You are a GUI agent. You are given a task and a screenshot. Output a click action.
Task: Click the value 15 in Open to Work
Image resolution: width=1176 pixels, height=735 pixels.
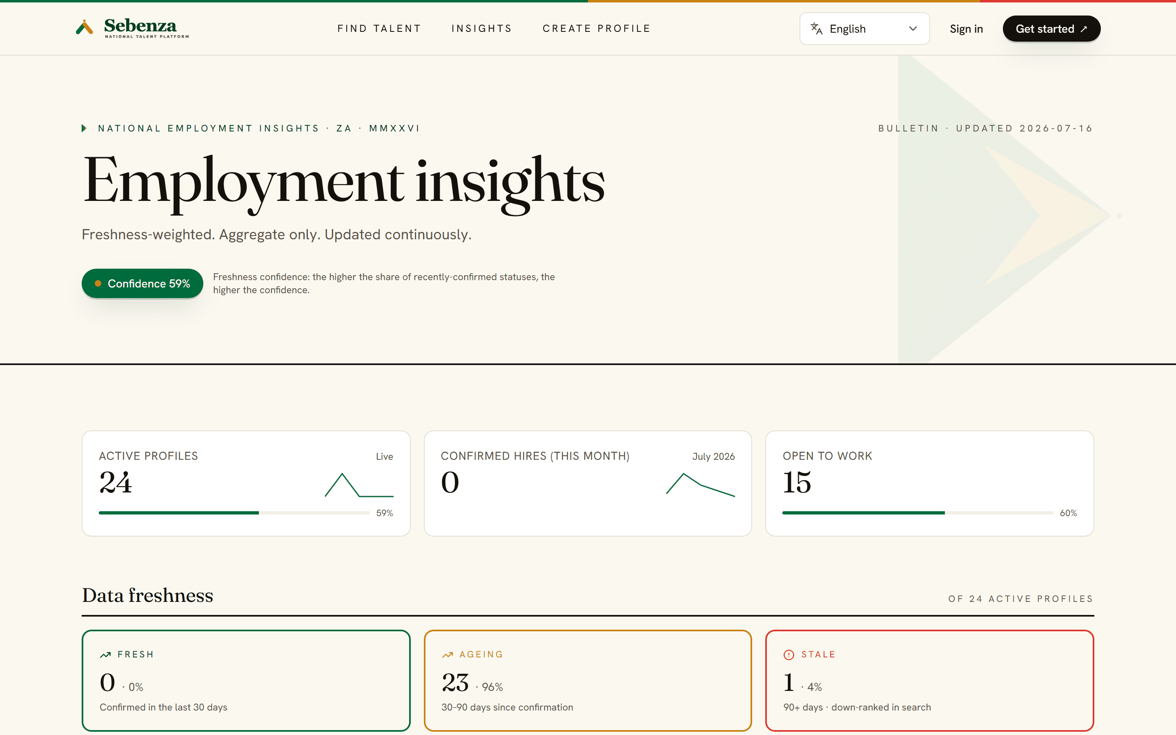coord(797,483)
